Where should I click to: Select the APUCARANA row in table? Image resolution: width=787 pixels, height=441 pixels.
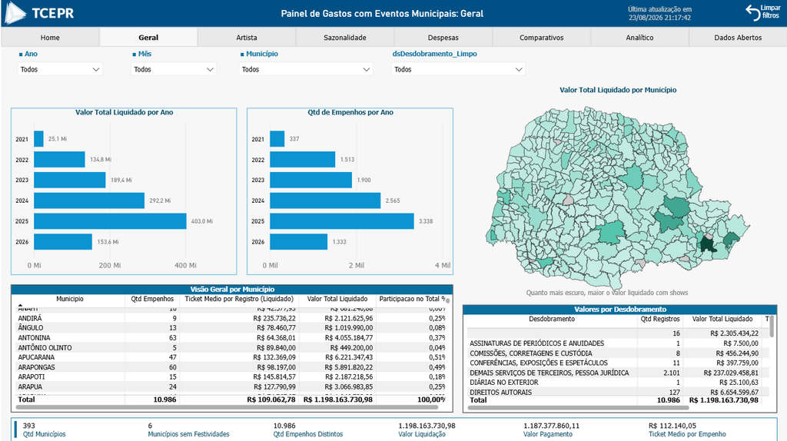[x=231, y=357]
